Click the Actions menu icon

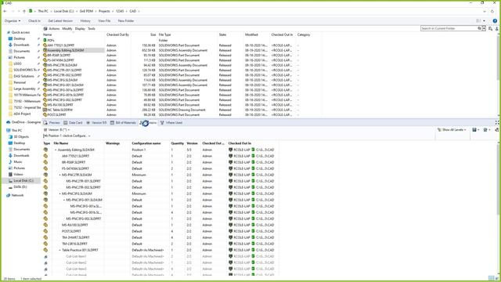[x=45, y=29]
